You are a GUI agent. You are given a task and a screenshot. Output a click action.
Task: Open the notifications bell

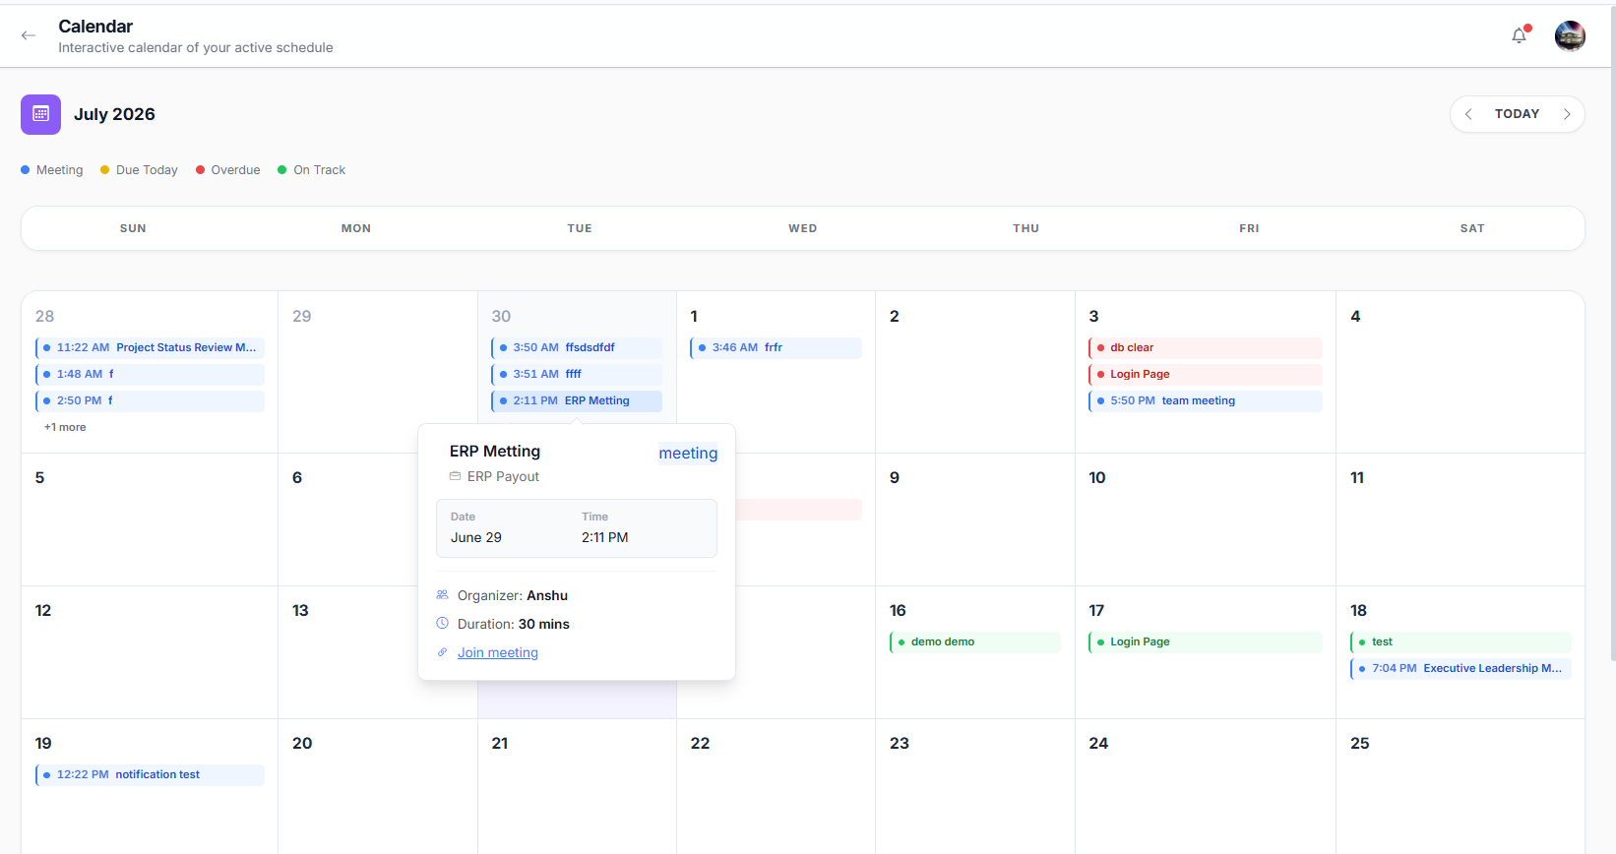(x=1520, y=35)
